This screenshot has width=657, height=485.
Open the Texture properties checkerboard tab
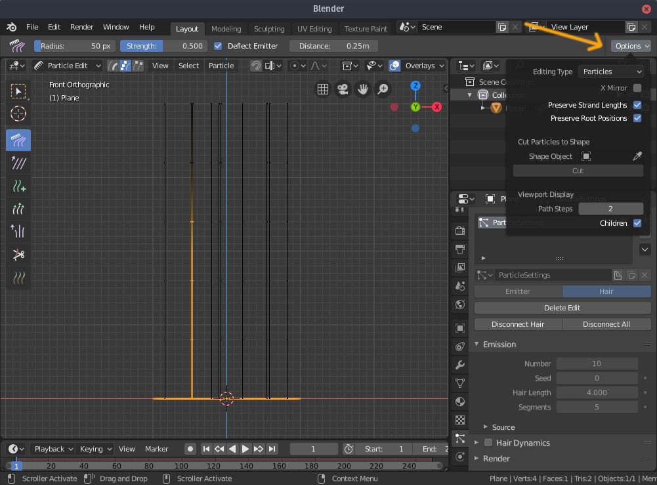click(x=460, y=421)
